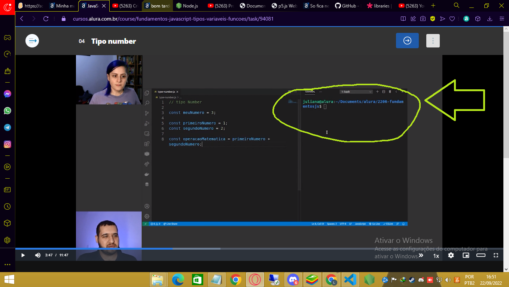Open Facebook Messenger in the sidebar
The image size is (509, 287).
pos(7,94)
